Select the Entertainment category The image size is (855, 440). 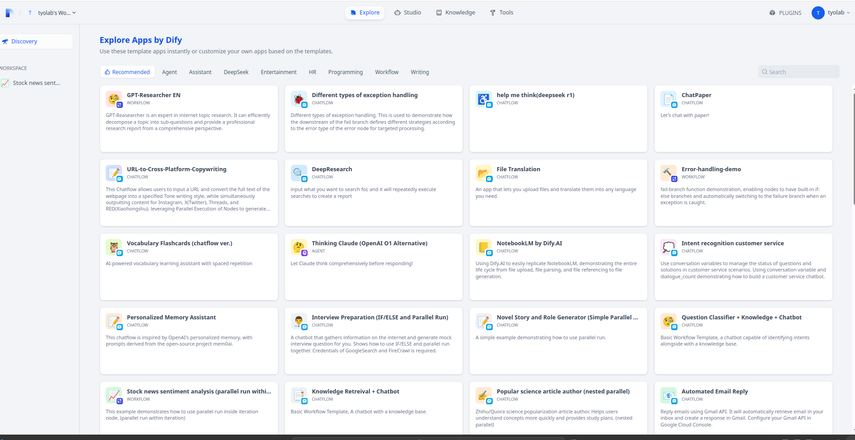[x=279, y=72]
